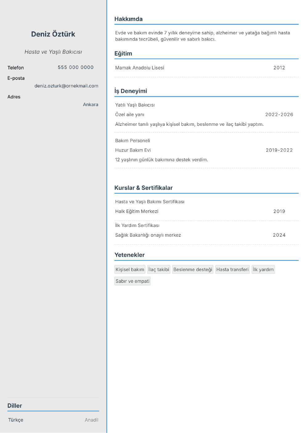This screenshot has width=306, height=433.
Task: Select the Beslenme desteği skill tag
Action: (x=193, y=270)
